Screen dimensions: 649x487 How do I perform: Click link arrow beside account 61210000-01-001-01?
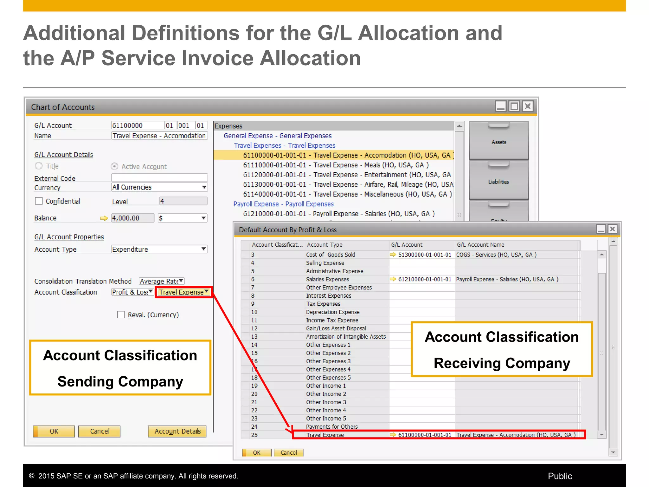point(393,279)
